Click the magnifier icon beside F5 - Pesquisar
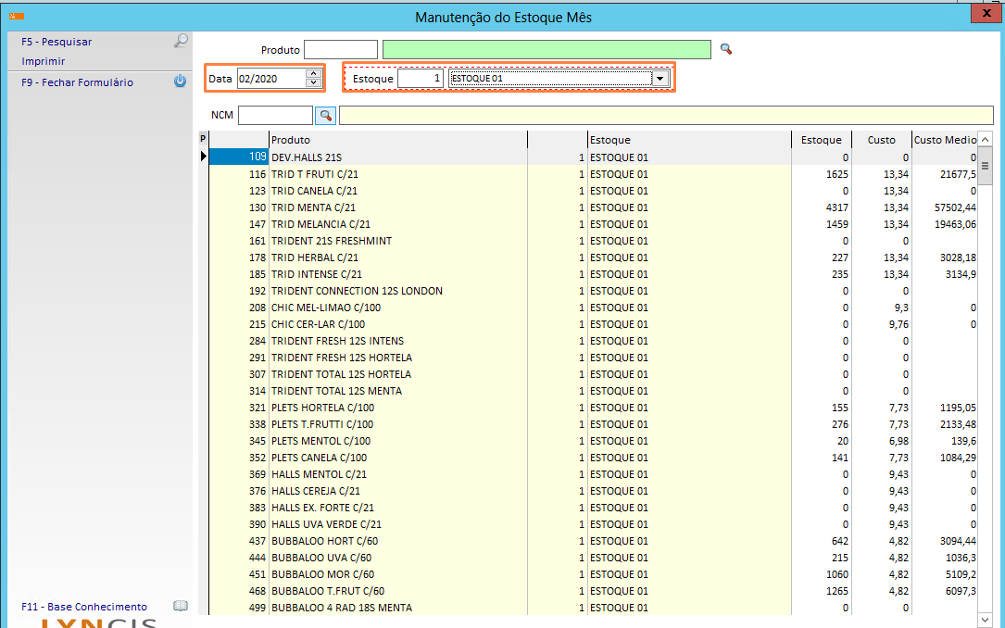The image size is (1005, 628). 181,41
